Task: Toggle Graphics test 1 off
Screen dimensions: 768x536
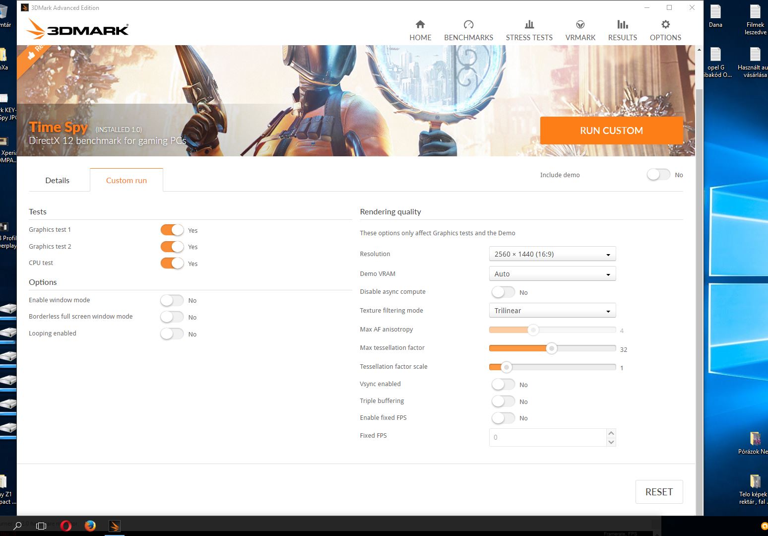Action: [172, 230]
